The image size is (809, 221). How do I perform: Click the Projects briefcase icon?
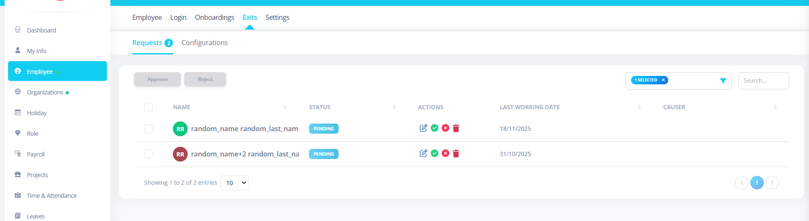18,174
